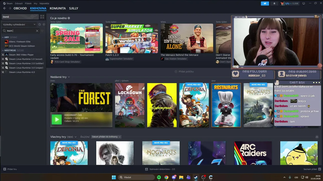Viewport: 323px width, 181px height.
Task: Click the library search field
Action: point(20,31)
